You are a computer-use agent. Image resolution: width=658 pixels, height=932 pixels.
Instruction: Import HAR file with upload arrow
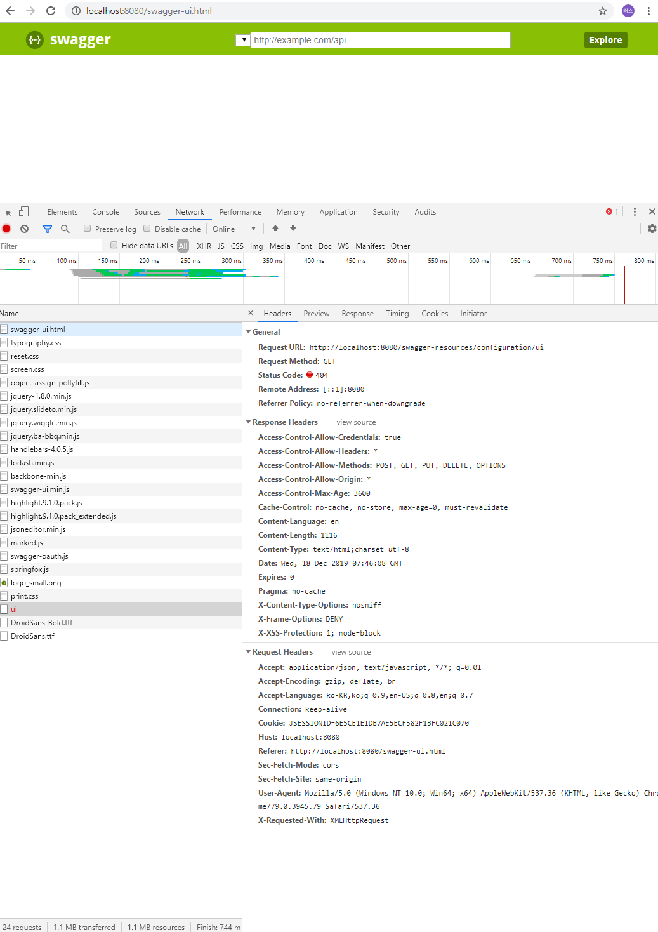pyautogui.click(x=275, y=229)
